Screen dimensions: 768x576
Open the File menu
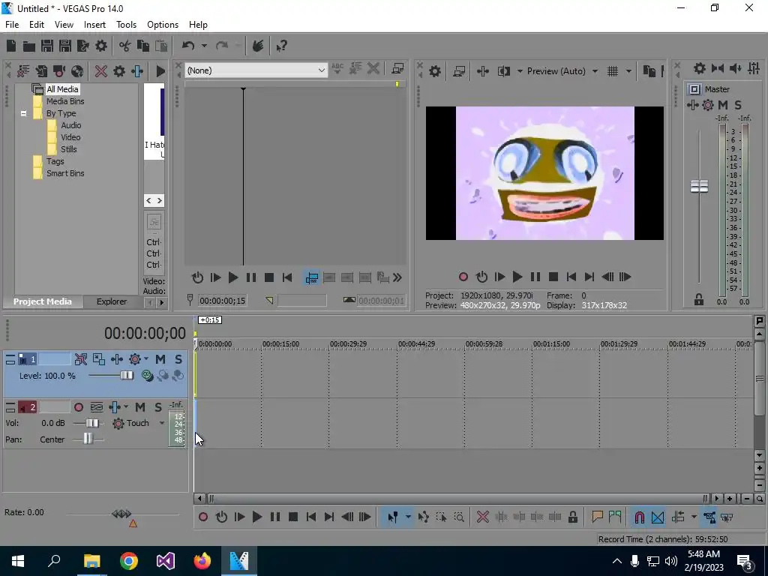pos(12,25)
